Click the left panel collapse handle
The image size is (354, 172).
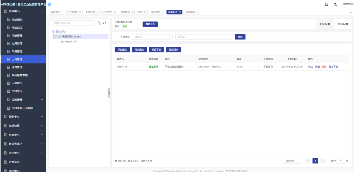pos(109,93)
